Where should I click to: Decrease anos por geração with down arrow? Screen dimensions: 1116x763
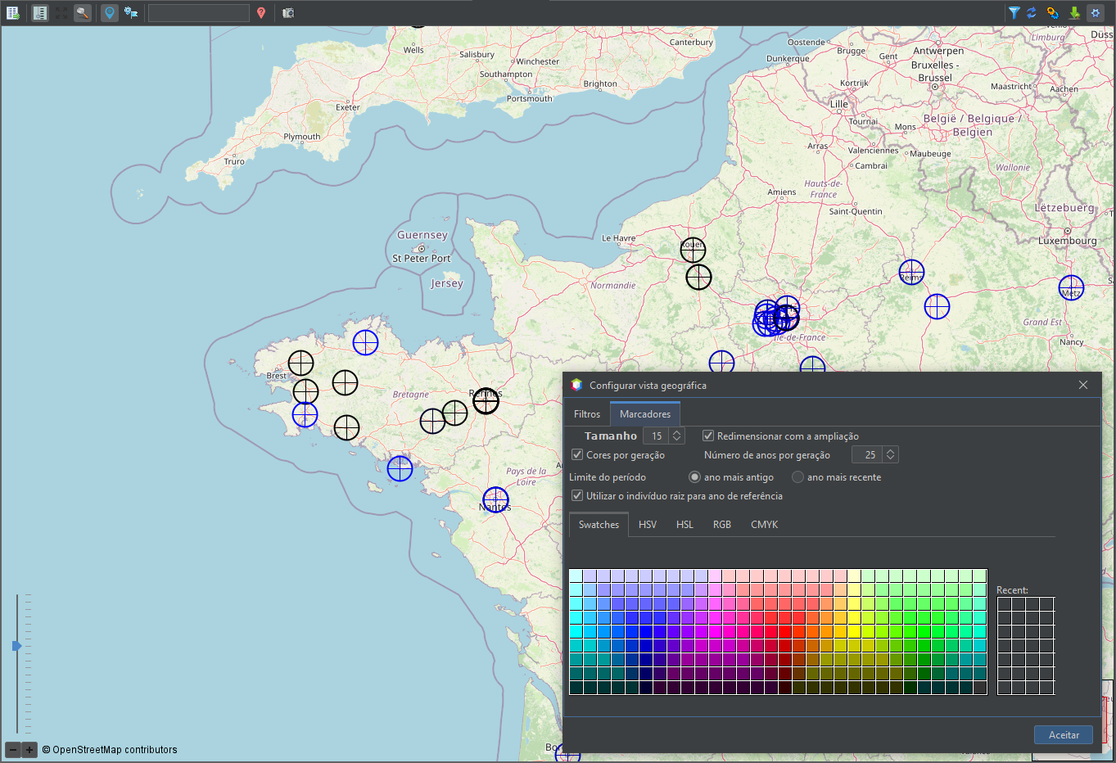pos(891,458)
